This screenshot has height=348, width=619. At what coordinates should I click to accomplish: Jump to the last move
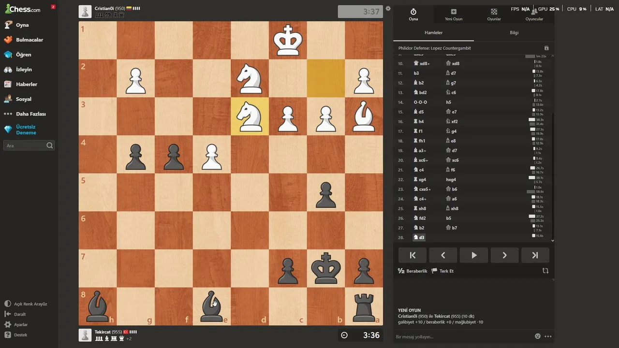[x=535, y=255]
